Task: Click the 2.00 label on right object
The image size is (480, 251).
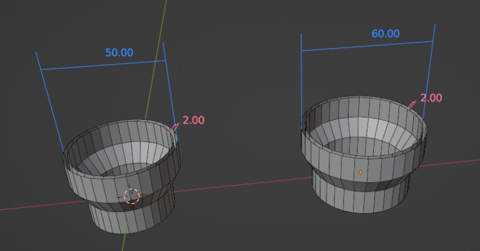Action: click(431, 98)
